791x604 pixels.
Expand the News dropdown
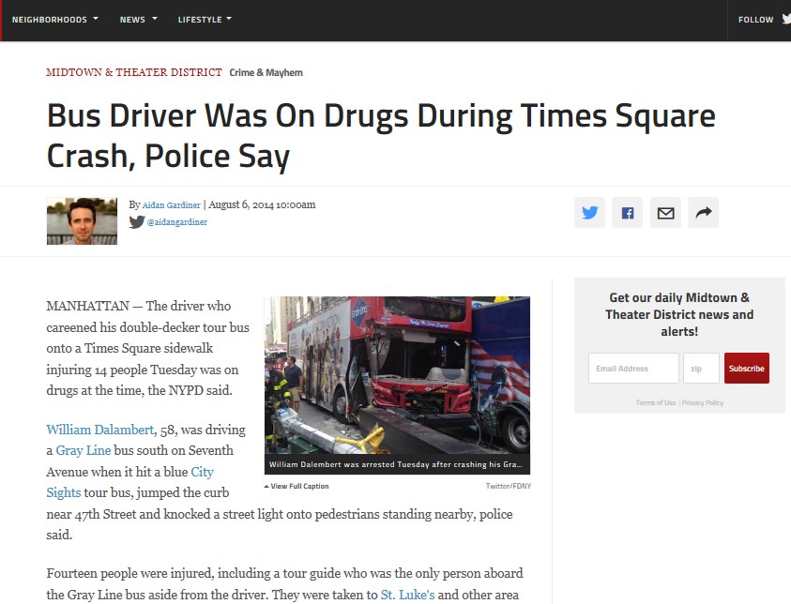coord(137,18)
